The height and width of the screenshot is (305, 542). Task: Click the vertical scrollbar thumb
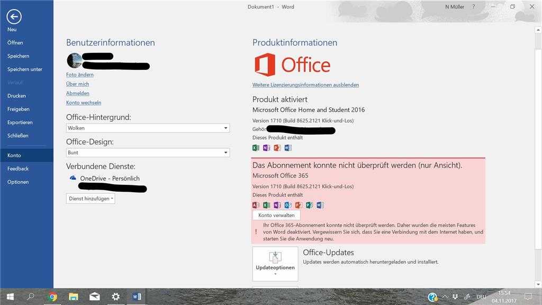coord(538,149)
